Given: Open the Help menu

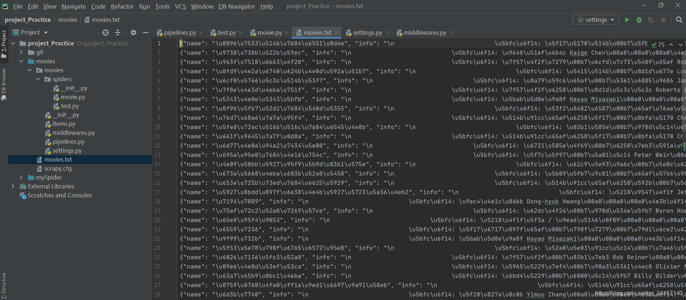Looking at the screenshot, I should (267, 6).
